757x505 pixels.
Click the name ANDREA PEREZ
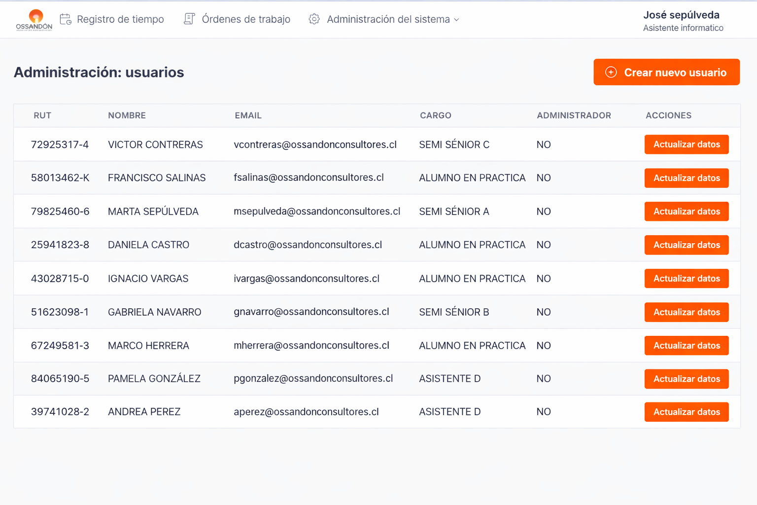click(144, 412)
